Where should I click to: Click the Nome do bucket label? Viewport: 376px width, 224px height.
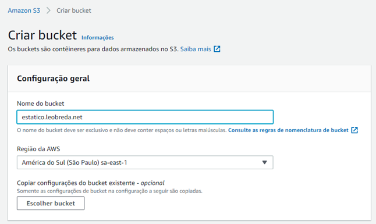[41, 104]
